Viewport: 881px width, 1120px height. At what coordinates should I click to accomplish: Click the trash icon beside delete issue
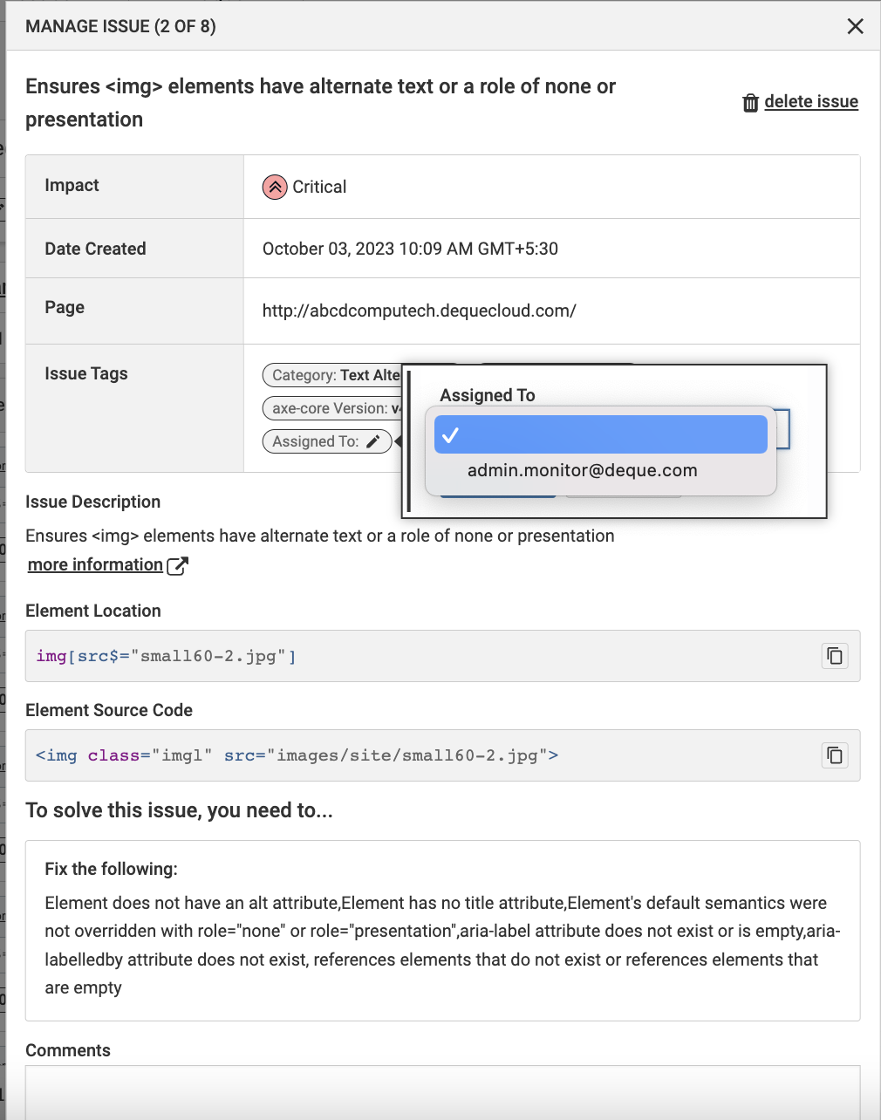(750, 103)
